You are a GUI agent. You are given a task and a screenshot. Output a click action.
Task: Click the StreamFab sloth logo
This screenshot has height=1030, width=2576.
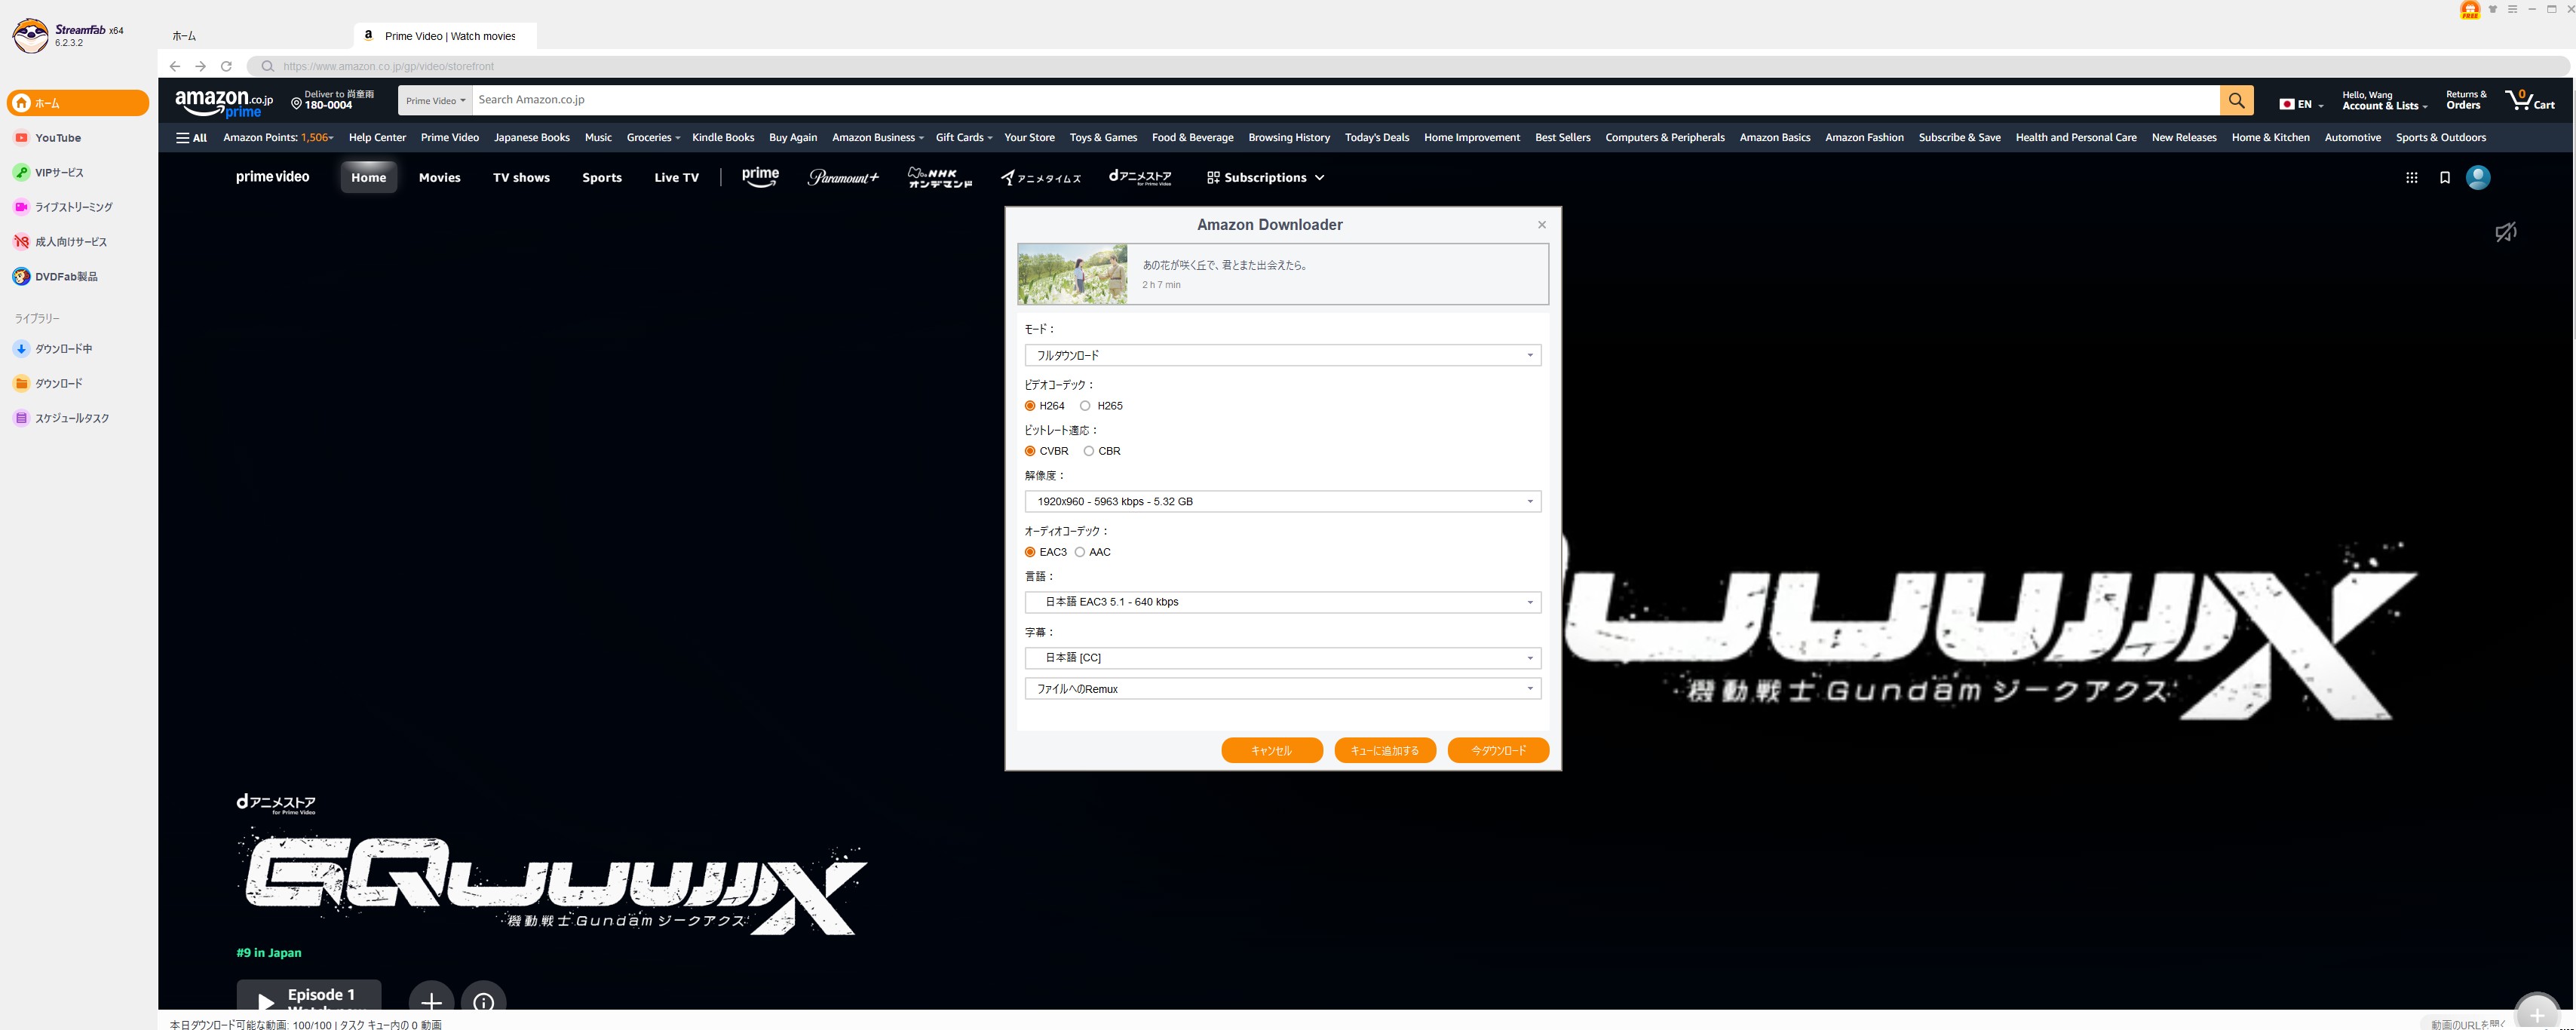point(31,36)
